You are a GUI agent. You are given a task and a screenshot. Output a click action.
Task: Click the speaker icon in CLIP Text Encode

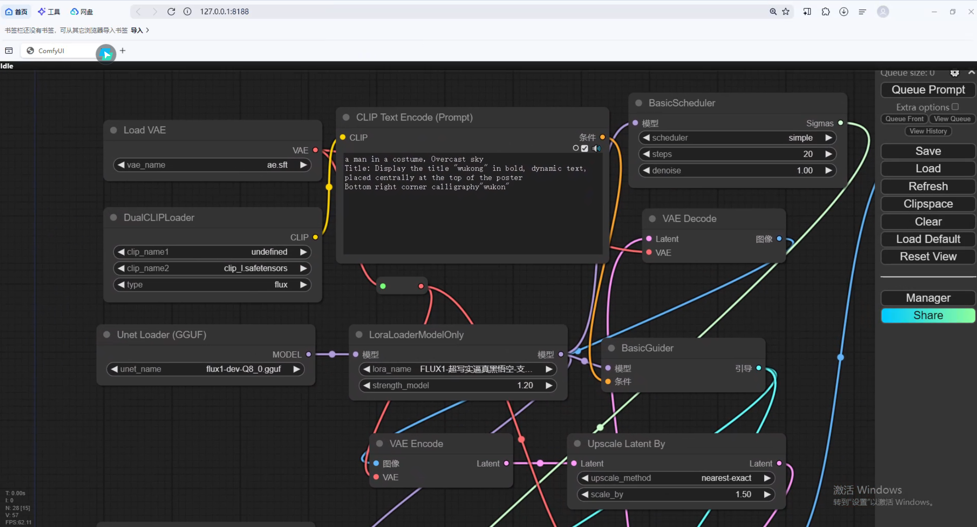pos(596,148)
